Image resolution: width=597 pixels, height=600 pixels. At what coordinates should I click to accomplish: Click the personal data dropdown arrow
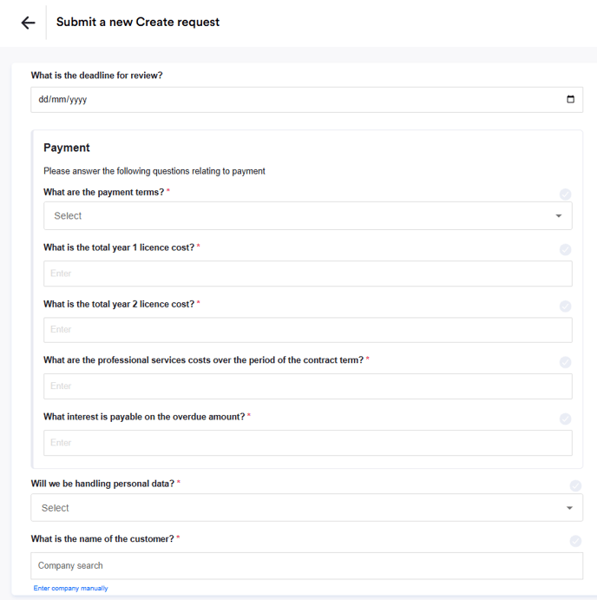[x=569, y=508]
